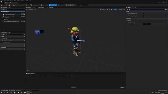Collapse the Pawn category in Details
The height and width of the screenshot is (94, 168).
(x=127, y=11)
